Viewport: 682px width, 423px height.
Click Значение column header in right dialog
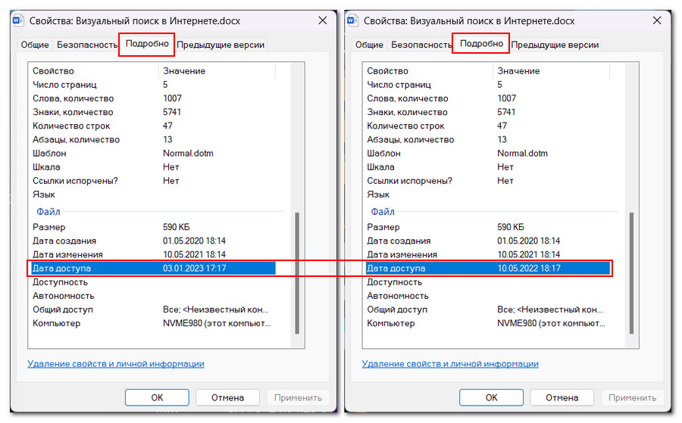[x=552, y=71]
